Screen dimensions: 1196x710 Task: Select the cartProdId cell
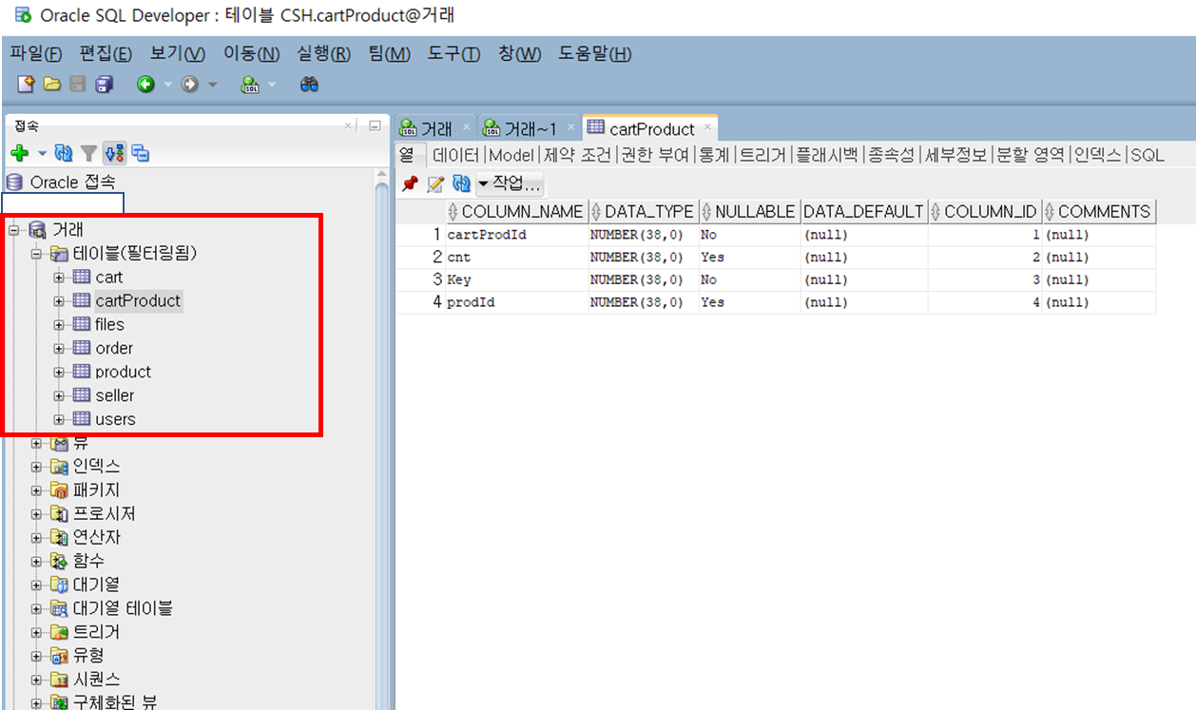tap(516, 235)
